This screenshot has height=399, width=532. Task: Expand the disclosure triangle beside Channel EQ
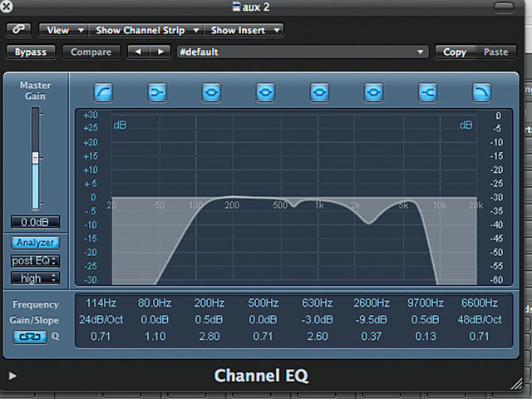[x=12, y=376]
